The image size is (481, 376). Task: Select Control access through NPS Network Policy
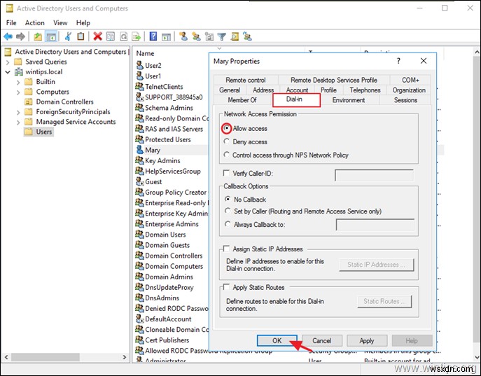pyautogui.click(x=226, y=155)
